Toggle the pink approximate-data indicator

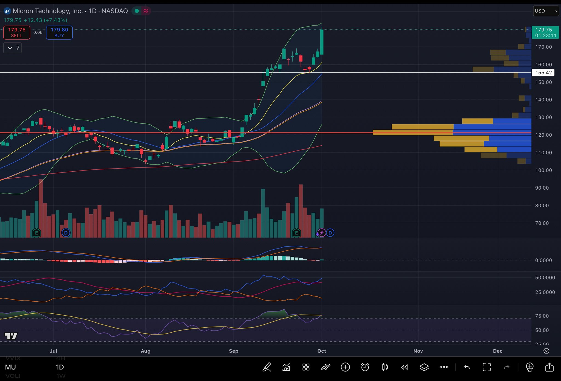point(146,11)
